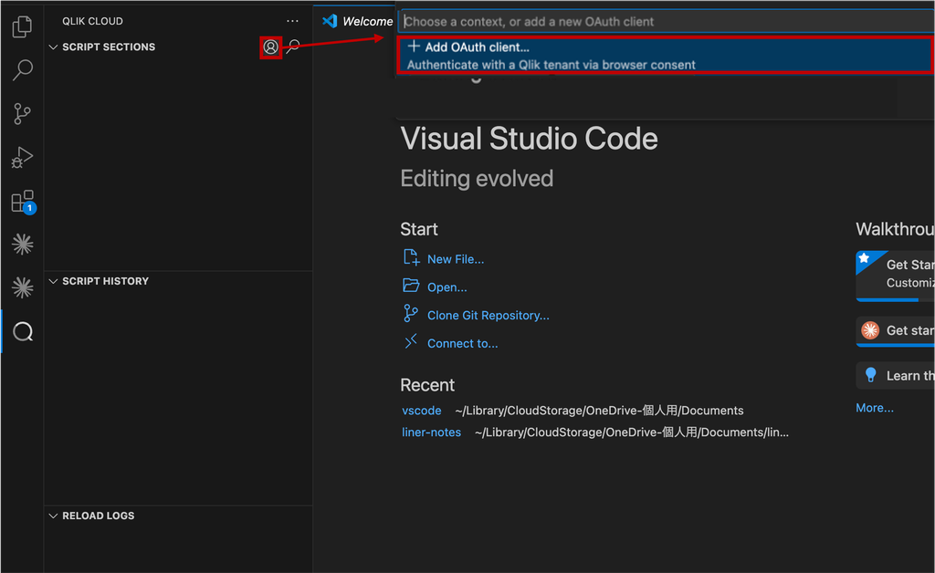Open the Run and Debug view
This screenshot has width=935, height=573.
22,157
